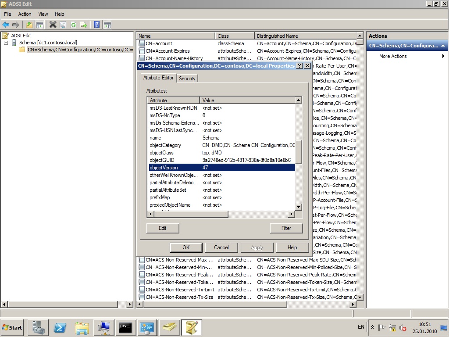Click the Refresh toolbar icon
This screenshot has width=449, height=337.
73,25
